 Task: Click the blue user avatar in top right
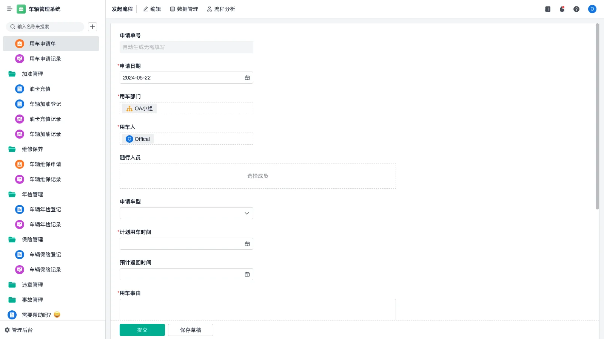(592, 9)
